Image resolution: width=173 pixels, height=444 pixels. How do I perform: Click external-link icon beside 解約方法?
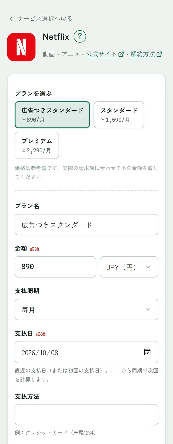(x=159, y=54)
